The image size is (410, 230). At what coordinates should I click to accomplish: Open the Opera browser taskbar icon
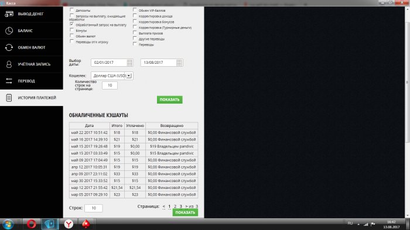point(32,224)
